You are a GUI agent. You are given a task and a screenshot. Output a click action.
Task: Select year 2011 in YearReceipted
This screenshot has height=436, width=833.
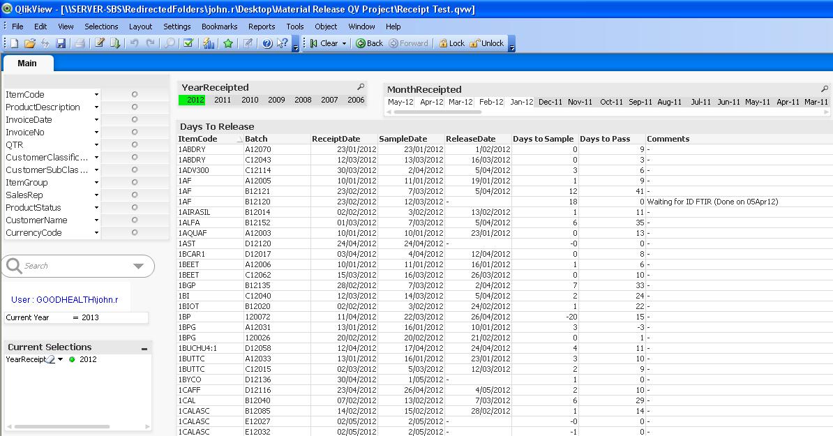223,100
